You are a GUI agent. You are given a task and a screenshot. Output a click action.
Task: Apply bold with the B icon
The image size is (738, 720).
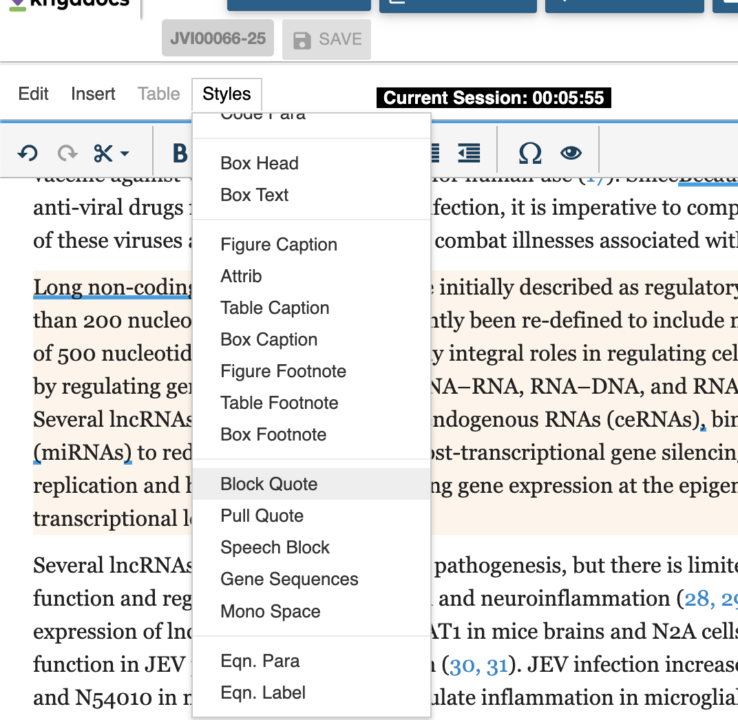tap(179, 153)
